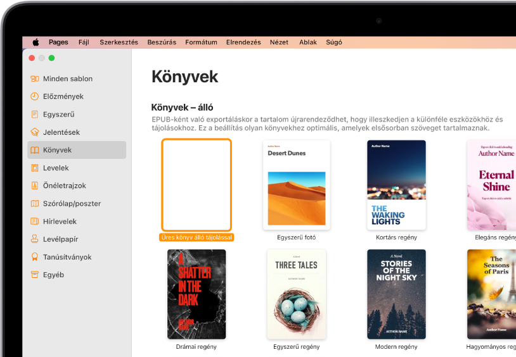516x357 pixels.
Task: Select Tanúsítványok category label
Action: pyautogui.click(x=67, y=257)
